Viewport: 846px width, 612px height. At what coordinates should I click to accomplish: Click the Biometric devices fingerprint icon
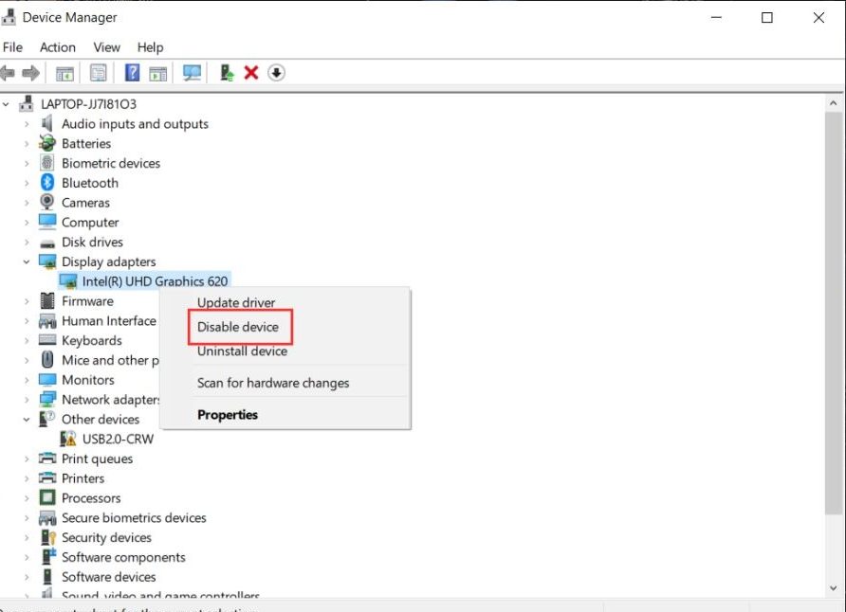coord(46,163)
